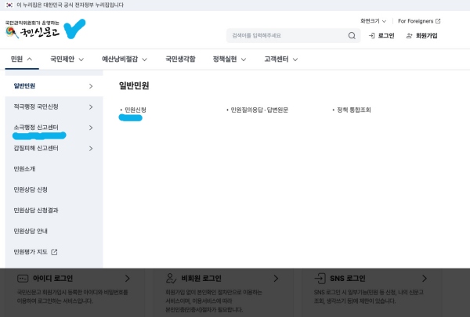
Task: Open the 예산낭비절감 top menu
Action: click(124, 59)
